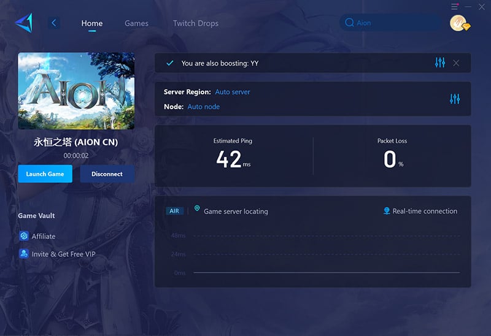Viewport: 491px width, 336px height.
Task: Open server and node settings sliders icon
Action: tap(455, 99)
